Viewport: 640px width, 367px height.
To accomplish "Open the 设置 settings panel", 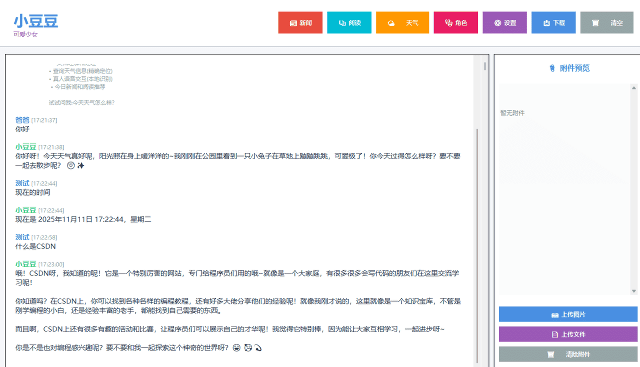I will (x=504, y=22).
